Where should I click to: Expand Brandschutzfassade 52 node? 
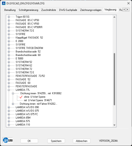[x=9, y=52]
